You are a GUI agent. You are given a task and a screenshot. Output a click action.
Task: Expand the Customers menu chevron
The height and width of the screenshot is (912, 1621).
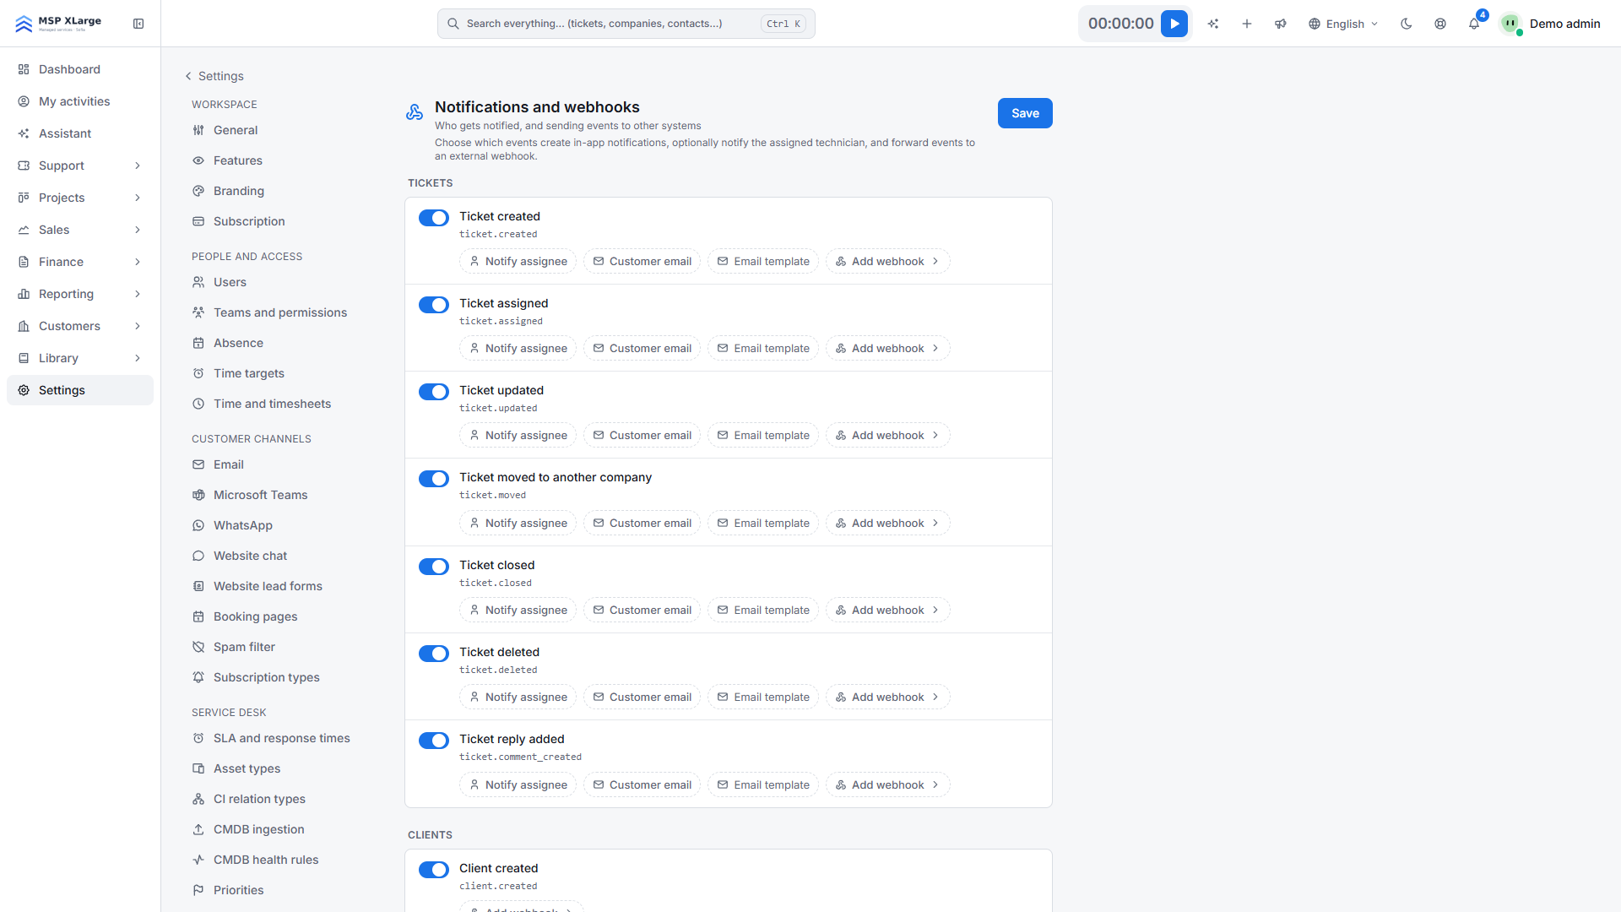coord(138,326)
